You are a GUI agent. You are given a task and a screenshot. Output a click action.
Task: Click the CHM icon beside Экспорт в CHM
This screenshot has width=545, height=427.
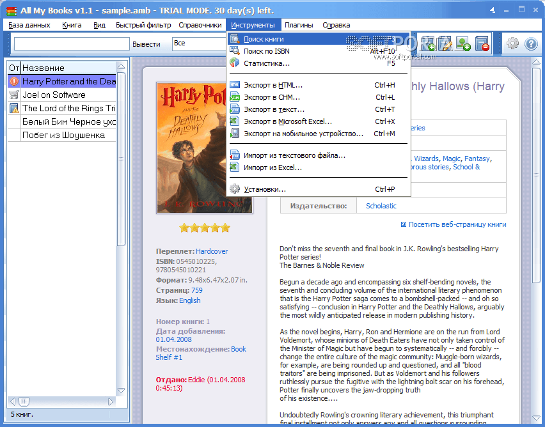(x=235, y=97)
